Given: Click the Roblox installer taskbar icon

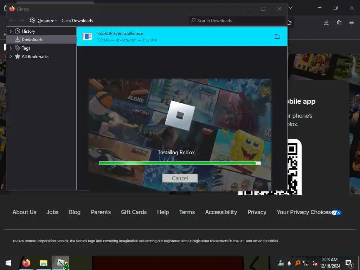Looking at the screenshot, I should 61,263.
